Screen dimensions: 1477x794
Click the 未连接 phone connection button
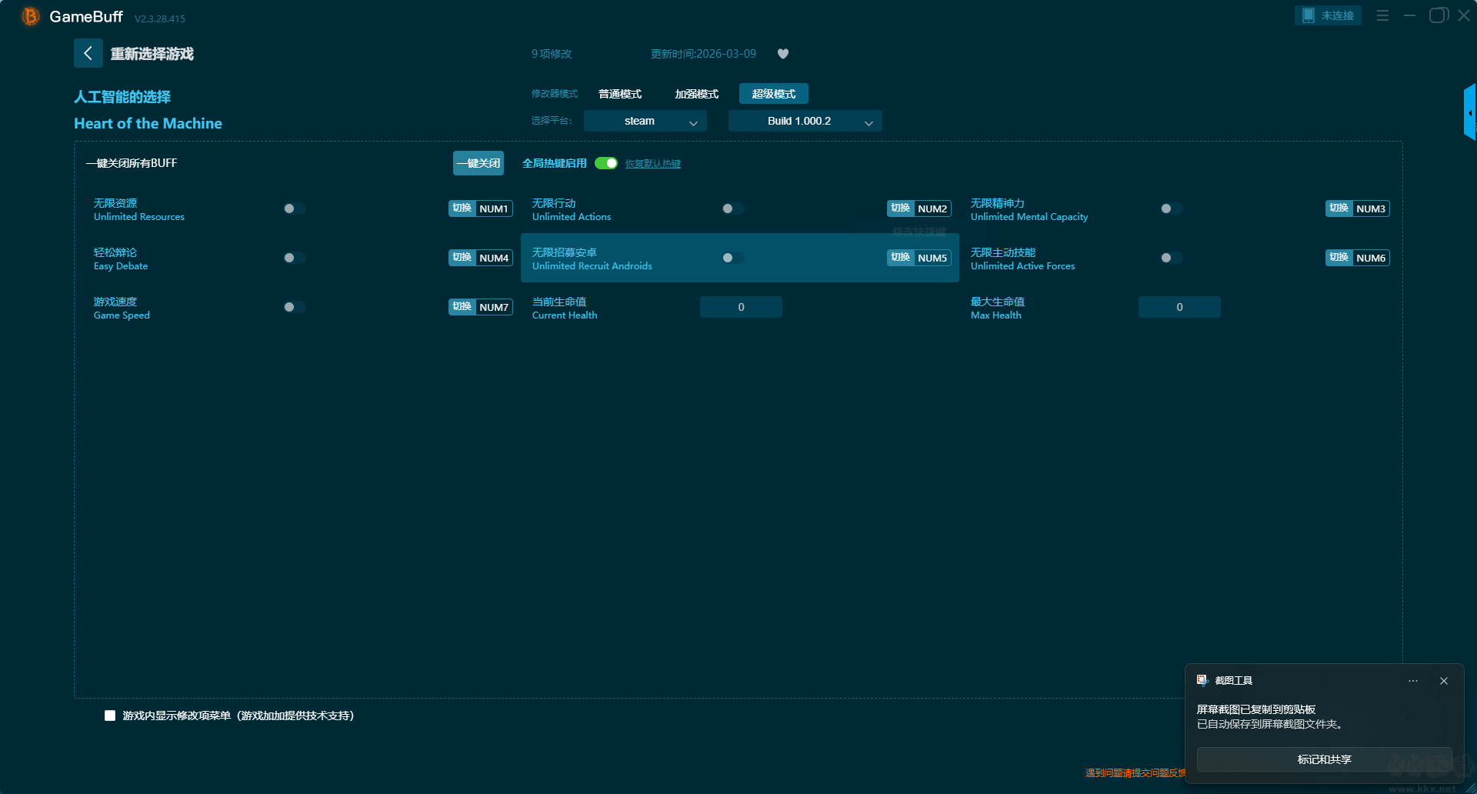click(1328, 15)
